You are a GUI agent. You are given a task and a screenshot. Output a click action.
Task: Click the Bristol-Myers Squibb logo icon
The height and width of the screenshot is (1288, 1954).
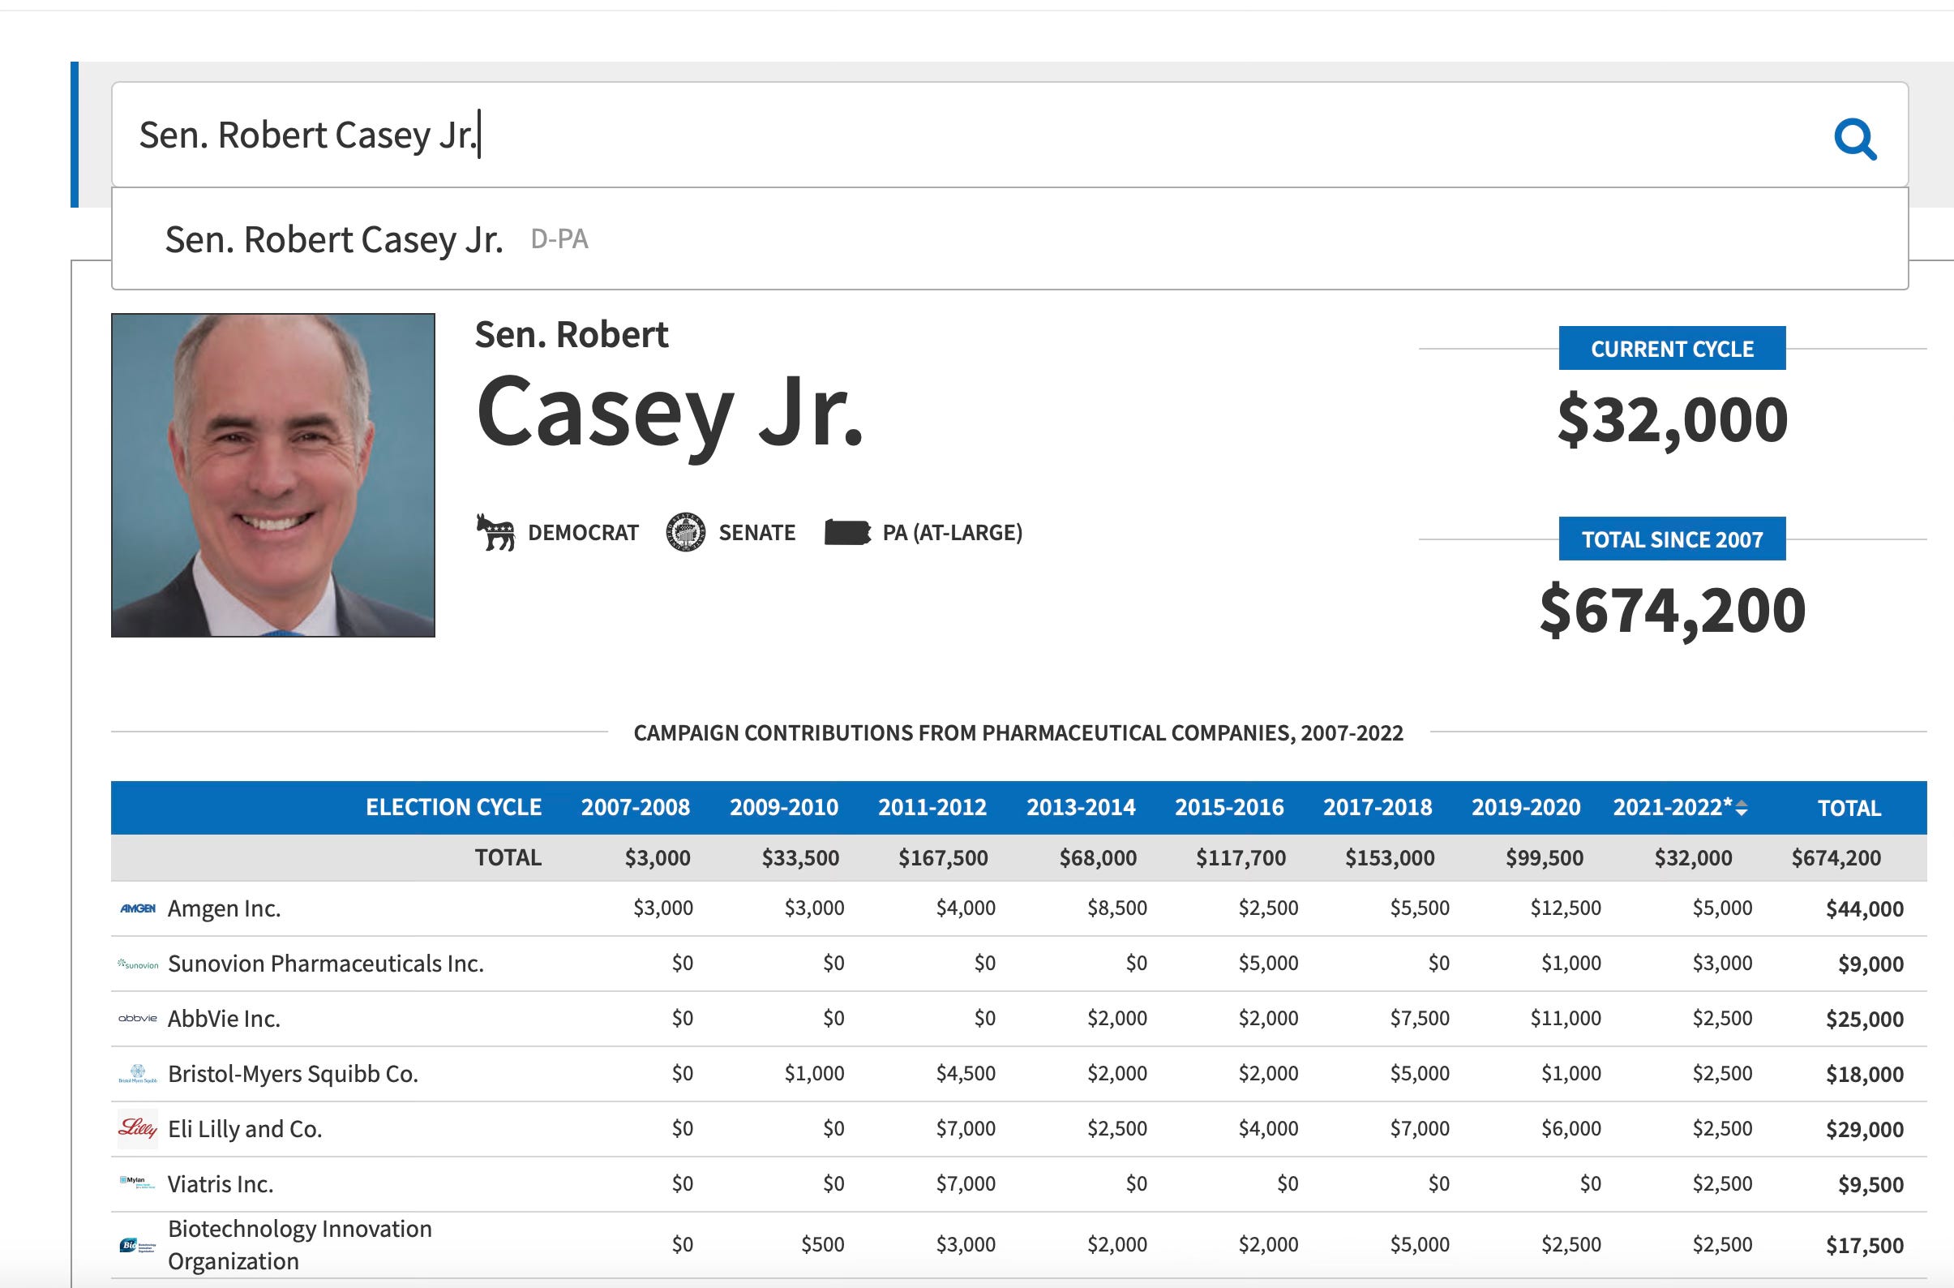tap(137, 1074)
